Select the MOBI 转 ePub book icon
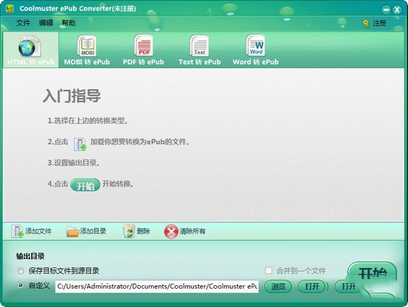Viewport: 408px width, 307px height. tap(87, 46)
